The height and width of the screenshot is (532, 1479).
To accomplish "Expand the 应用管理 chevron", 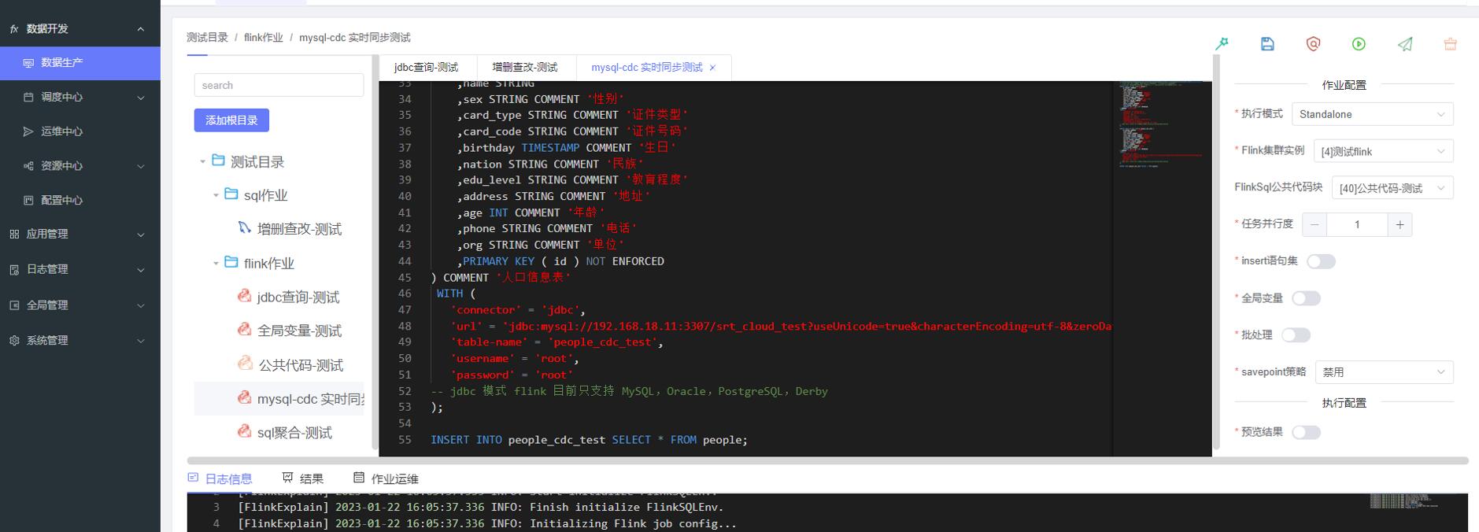I will [x=141, y=235].
